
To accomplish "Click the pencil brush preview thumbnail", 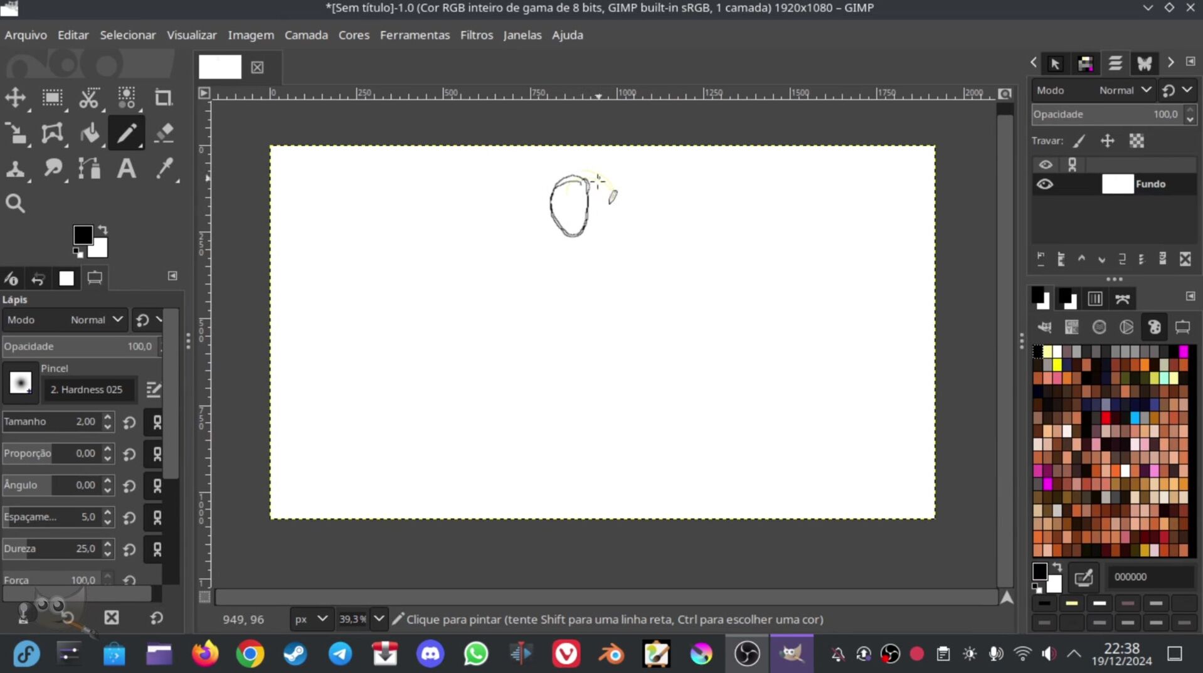I will pyautogui.click(x=20, y=383).
